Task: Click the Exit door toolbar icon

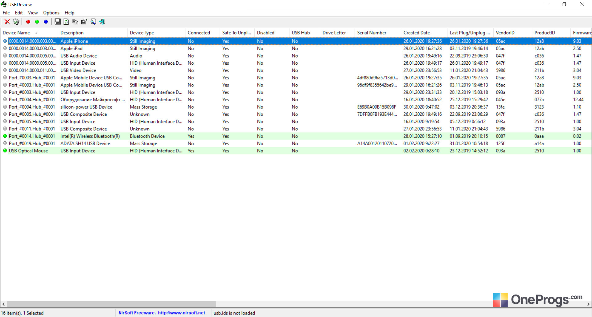Action: (x=102, y=22)
